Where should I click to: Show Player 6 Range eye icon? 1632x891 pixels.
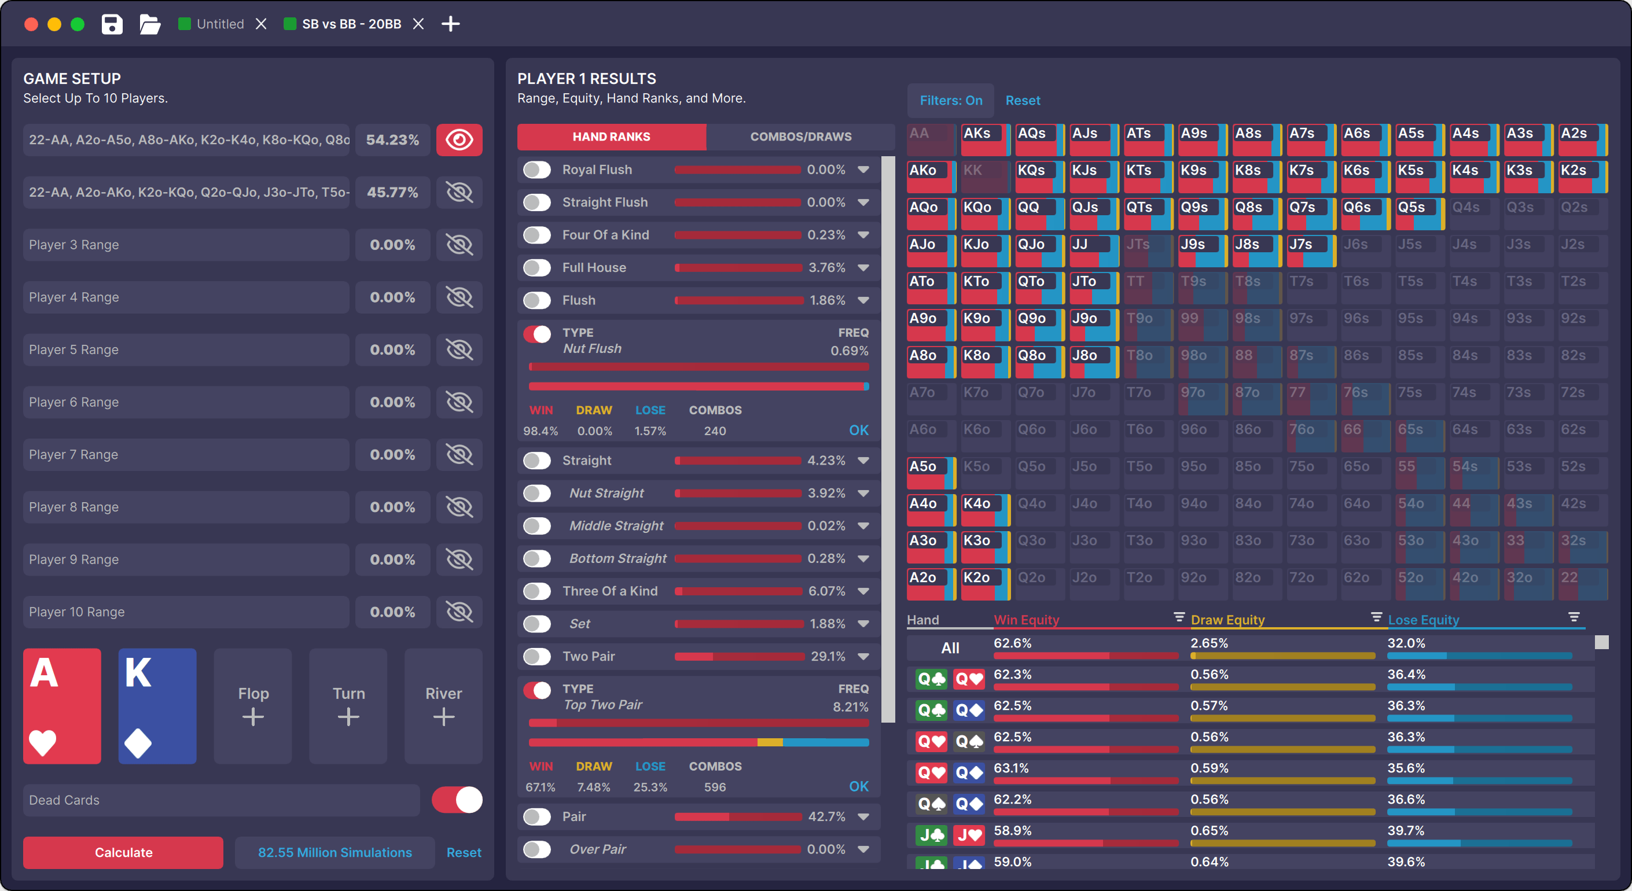coord(460,402)
